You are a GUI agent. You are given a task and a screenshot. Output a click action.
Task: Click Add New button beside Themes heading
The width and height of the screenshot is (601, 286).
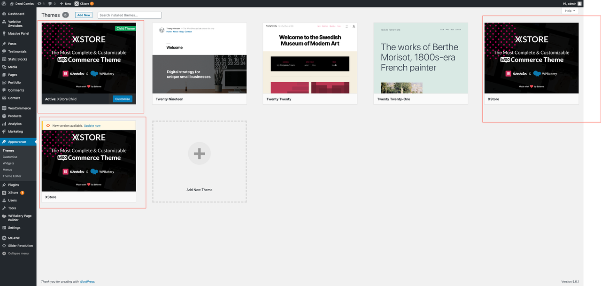84,15
